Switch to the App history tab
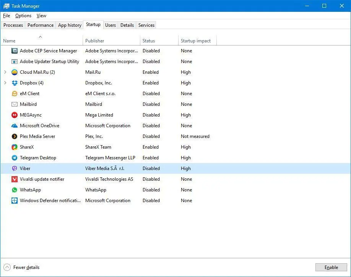This screenshot has width=351, height=277. 70,25
